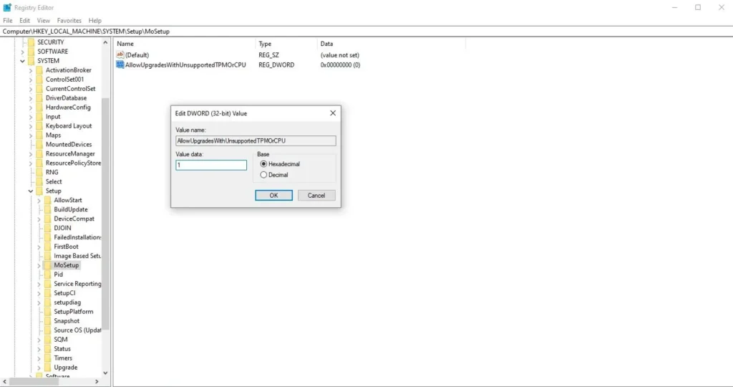
Task: Expand the DriverDatabase key
Action: 31,98
